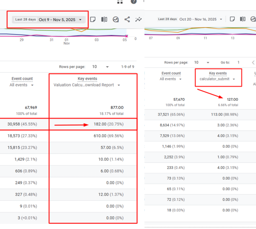Open left report's All events dropdown

click(22, 85)
